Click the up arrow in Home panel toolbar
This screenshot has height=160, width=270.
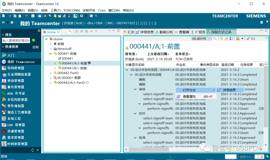pos(91,31)
